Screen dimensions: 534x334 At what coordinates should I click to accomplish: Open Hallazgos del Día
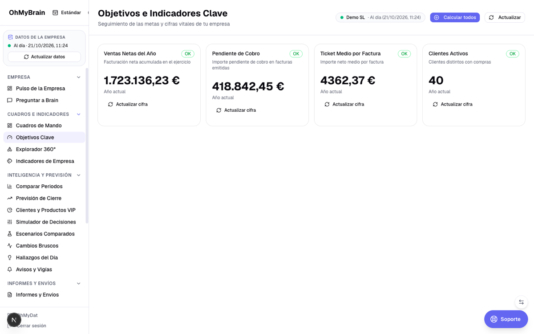coord(44,258)
